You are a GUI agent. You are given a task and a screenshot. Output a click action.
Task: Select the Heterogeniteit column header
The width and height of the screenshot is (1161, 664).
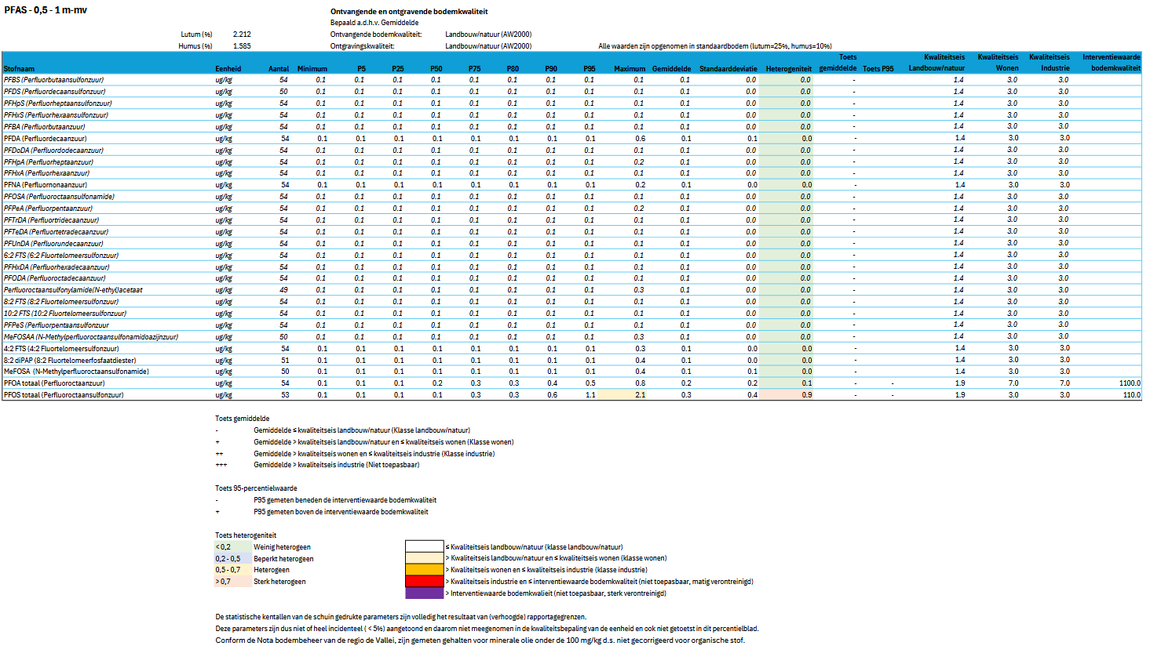pyautogui.click(x=788, y=69)
